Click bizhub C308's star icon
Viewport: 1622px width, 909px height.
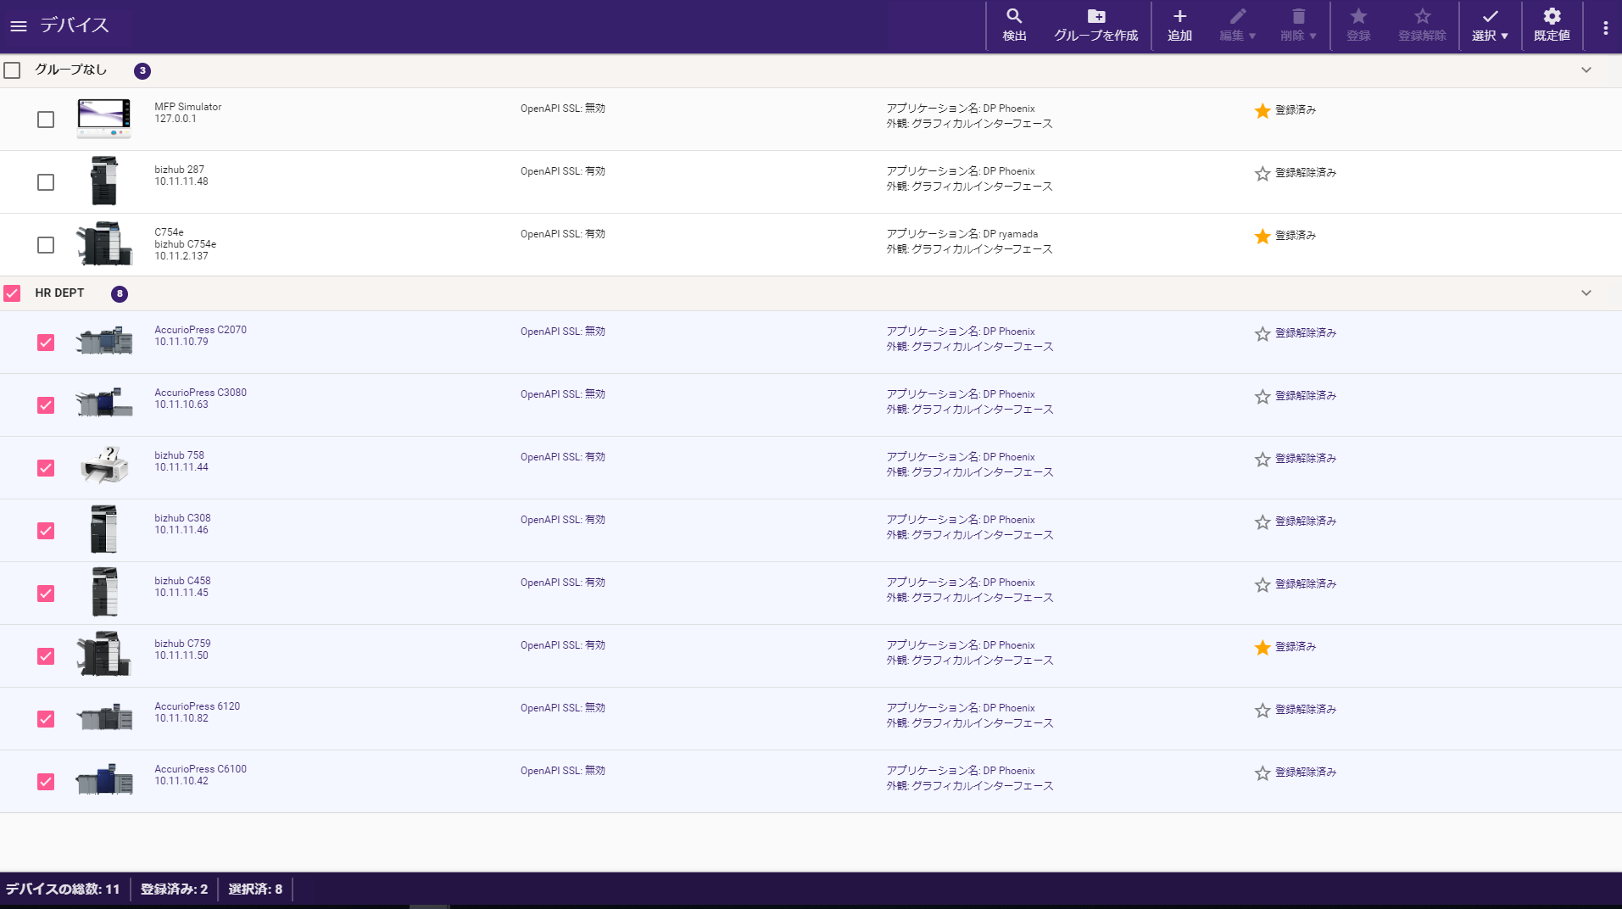click(1262, 521)
